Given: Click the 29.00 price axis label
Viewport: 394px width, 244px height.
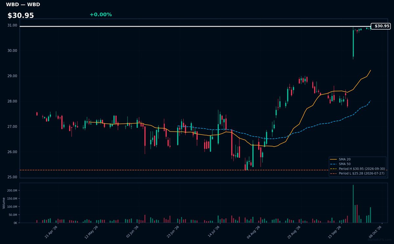Looking at the screenshot, I should 12,76.
